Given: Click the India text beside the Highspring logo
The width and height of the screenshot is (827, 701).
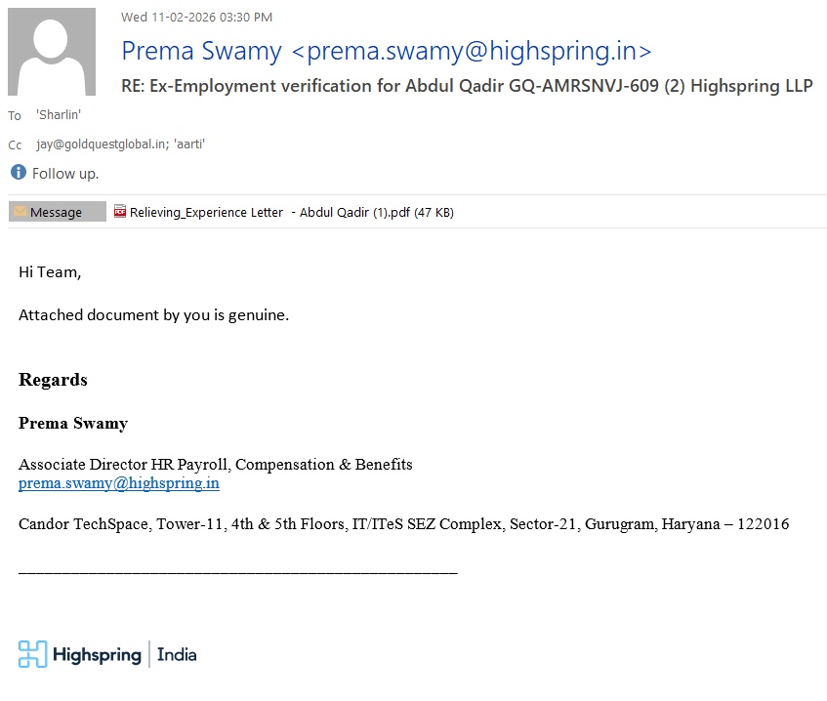Looking at the screenshot, I should [x=177, y=654].
